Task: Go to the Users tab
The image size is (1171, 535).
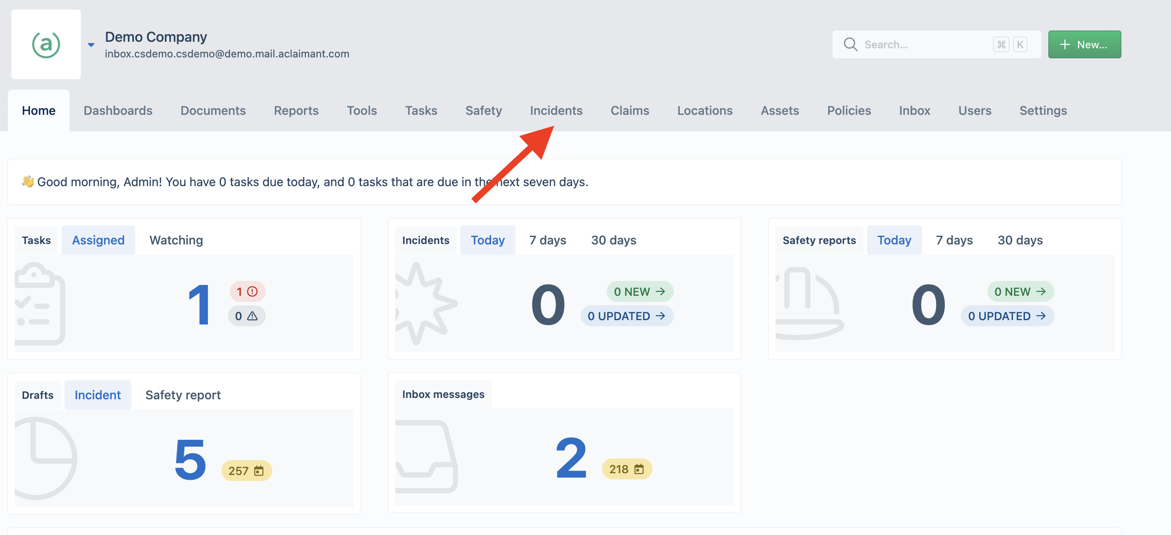Action: pos(975,110)
